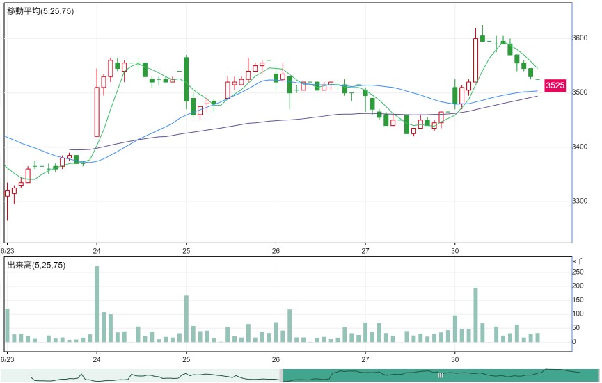Click the 3300 price axis label

coord(579,202)
